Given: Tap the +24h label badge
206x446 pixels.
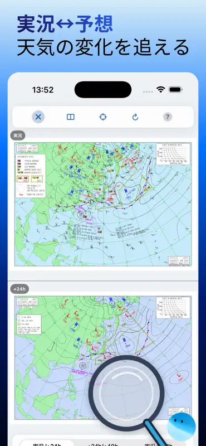Looking at the screenshot, I should [x=19, y=289].
